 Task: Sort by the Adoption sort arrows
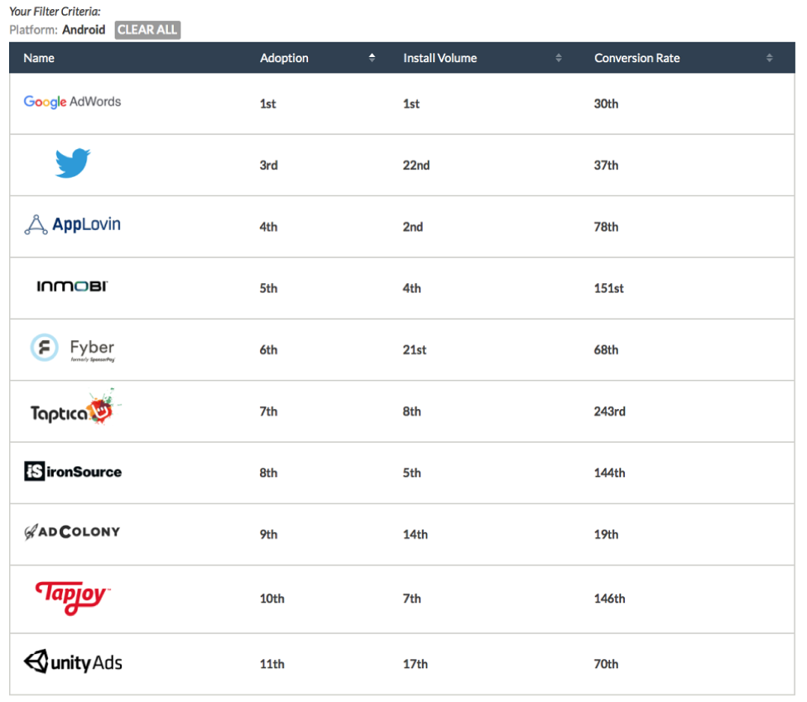point(372,58)
